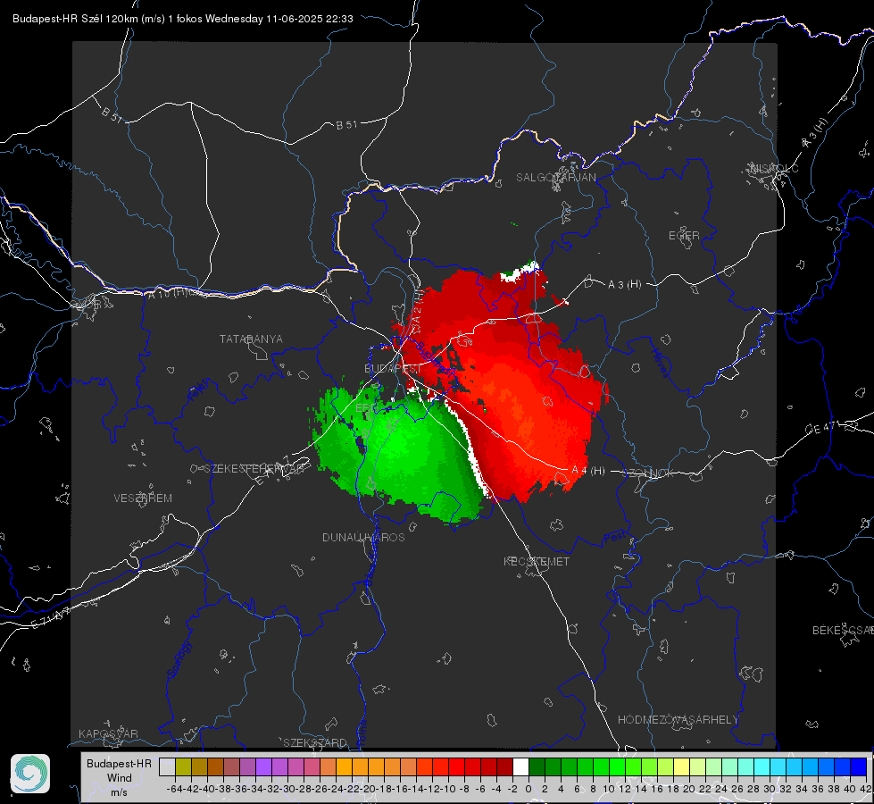Click the deep blue swatch at legend's right end
This screenshot has width=874, height=804.
pos(858,766)
